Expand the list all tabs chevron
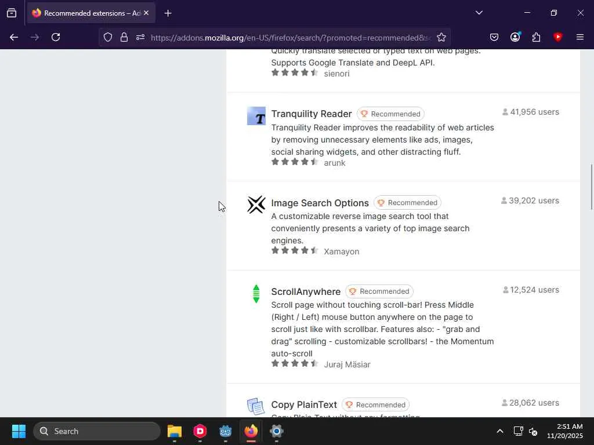594x445 pixels. click(x=479, y=13)
